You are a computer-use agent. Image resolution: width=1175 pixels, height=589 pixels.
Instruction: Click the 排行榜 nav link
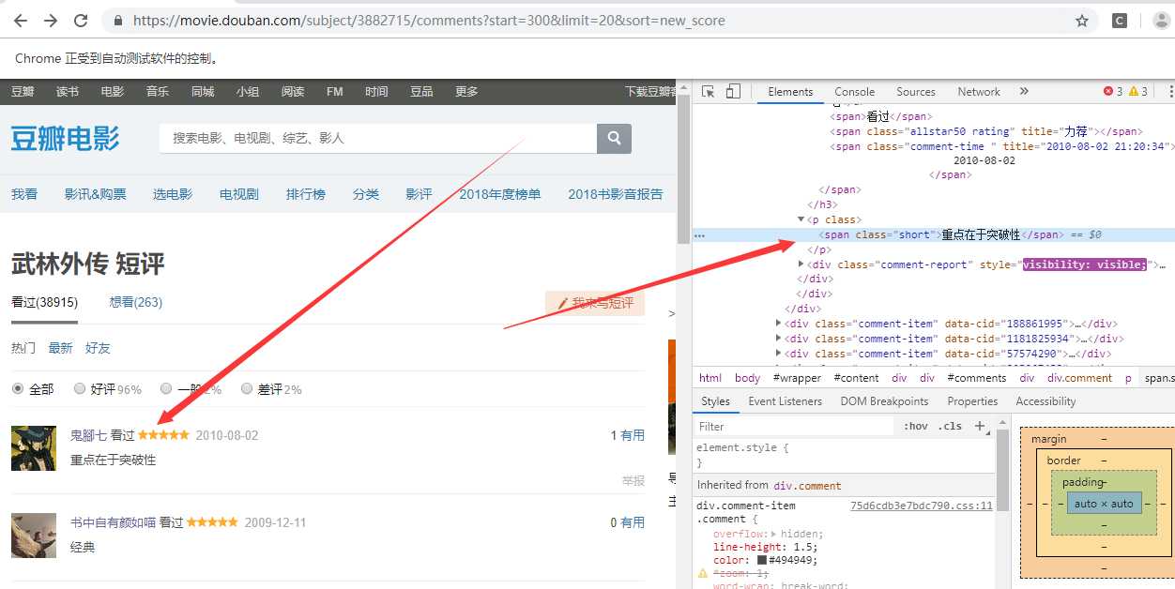pyautogui.click(x=306, y=194)
